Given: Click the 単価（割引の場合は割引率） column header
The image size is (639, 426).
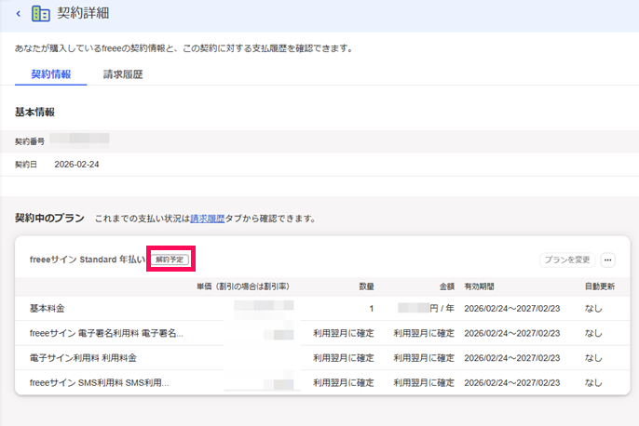Looking at the screenshot, I should (243, 286).
